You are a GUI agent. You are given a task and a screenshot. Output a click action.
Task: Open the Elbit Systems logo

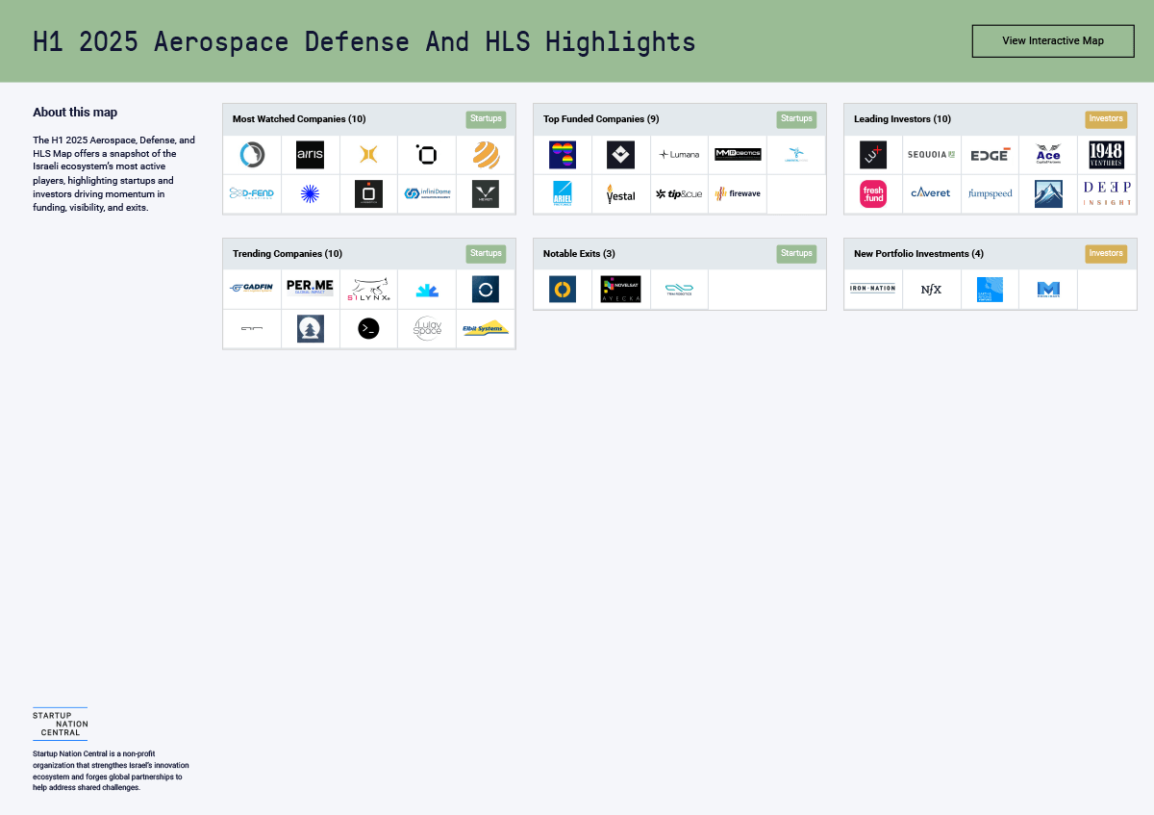click(486, 327)
